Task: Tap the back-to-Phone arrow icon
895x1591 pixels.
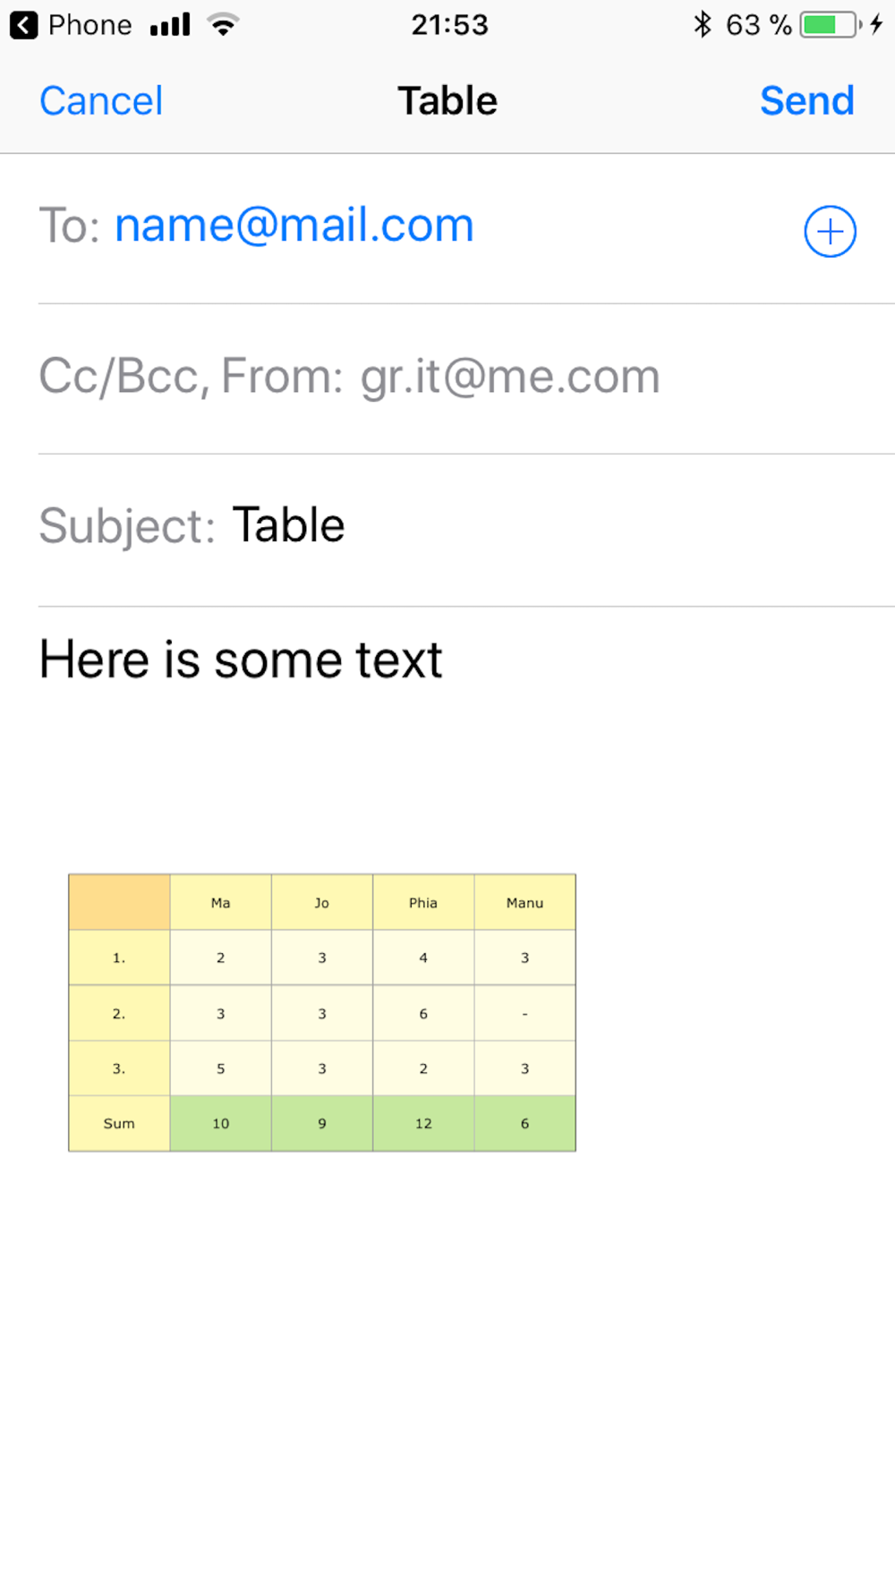Action: 24,25
